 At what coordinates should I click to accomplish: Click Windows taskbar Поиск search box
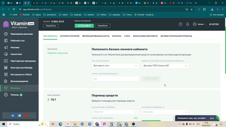[28, 124]
